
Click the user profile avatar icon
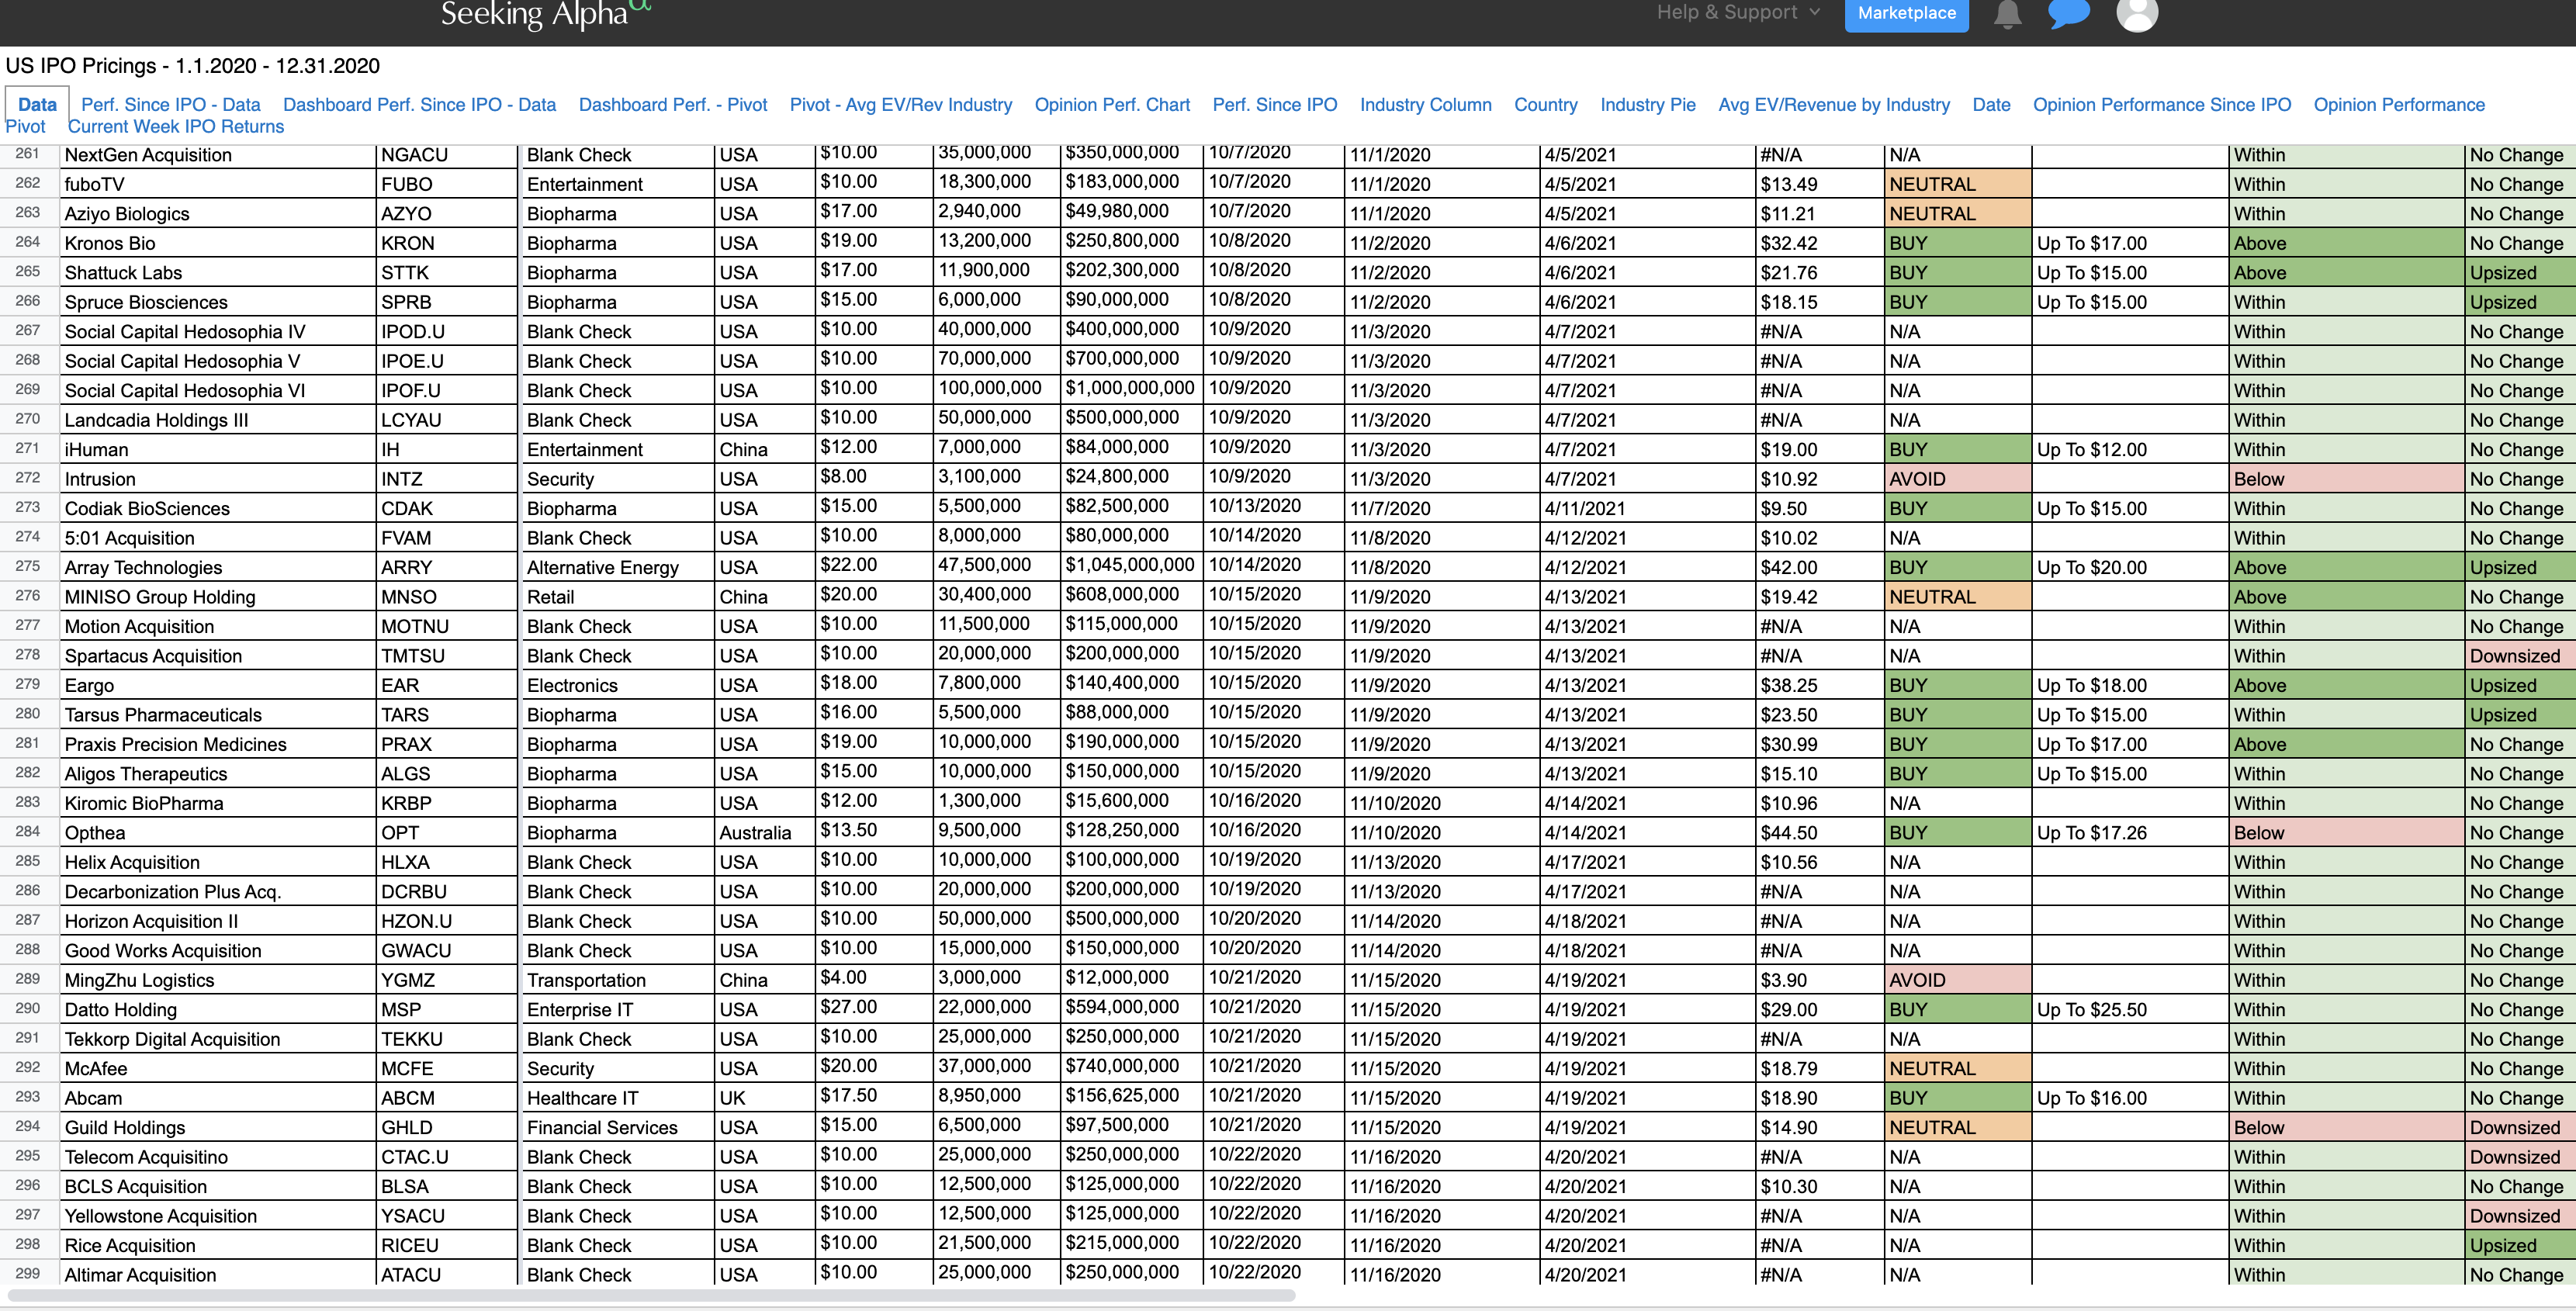point(2137,14)
